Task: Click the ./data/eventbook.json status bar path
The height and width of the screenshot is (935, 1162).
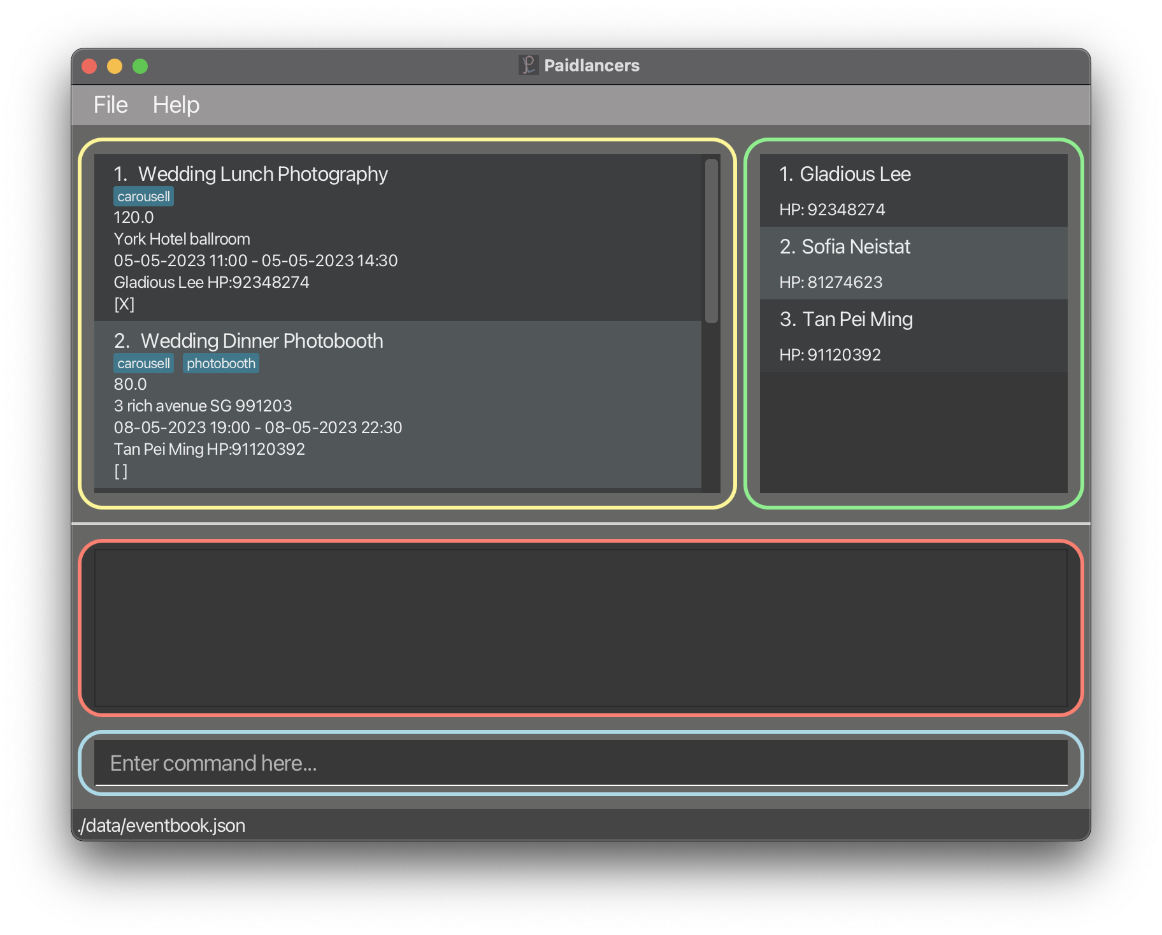Action: [161, 825]
